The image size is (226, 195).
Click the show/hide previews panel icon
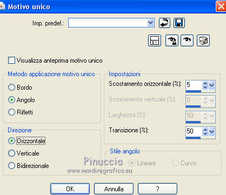point(155,41)
